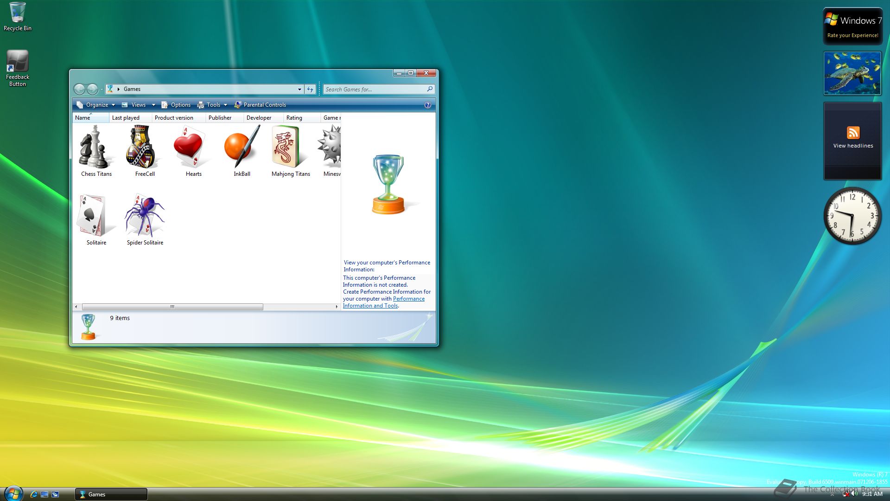The image size is (890, 501).
Task: Sort by the Name column header
Action: pyautogui.click(x=90, y=118)
